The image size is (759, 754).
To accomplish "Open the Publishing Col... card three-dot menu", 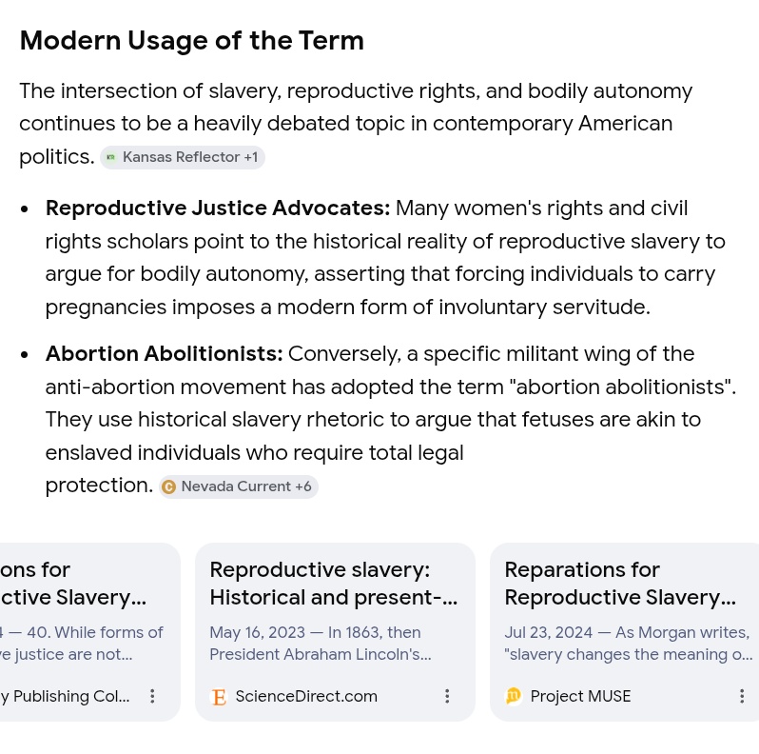I will (x=152, y=696).
